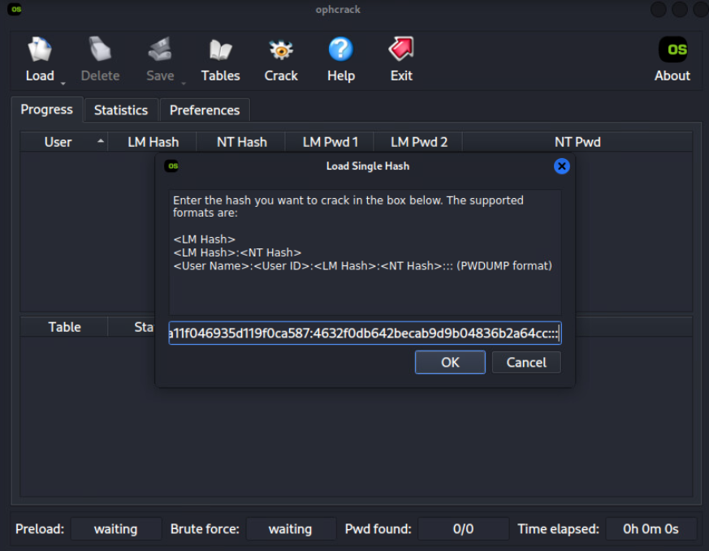Click the NT Pwd column header
The image size is (709, 551).
pyautogui.click(x=577, y=142)
